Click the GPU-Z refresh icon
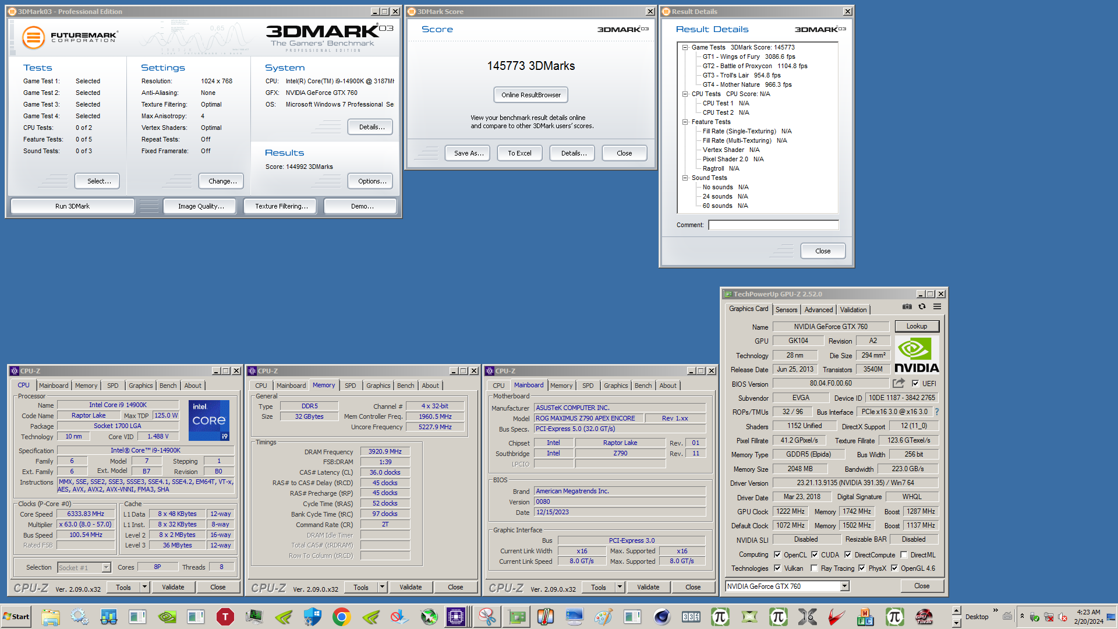This screenshot has height=629, width=1118. pyautogui.click(x=922, y=307)
